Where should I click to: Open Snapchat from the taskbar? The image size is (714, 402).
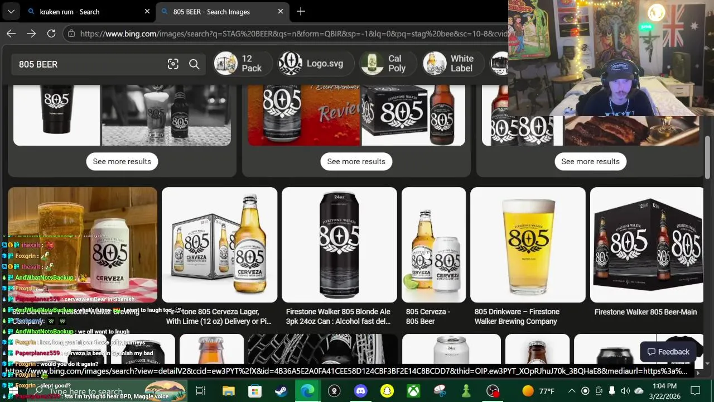coord(387,391)
